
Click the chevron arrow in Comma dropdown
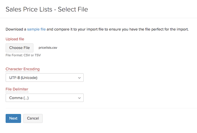point(79,98)
